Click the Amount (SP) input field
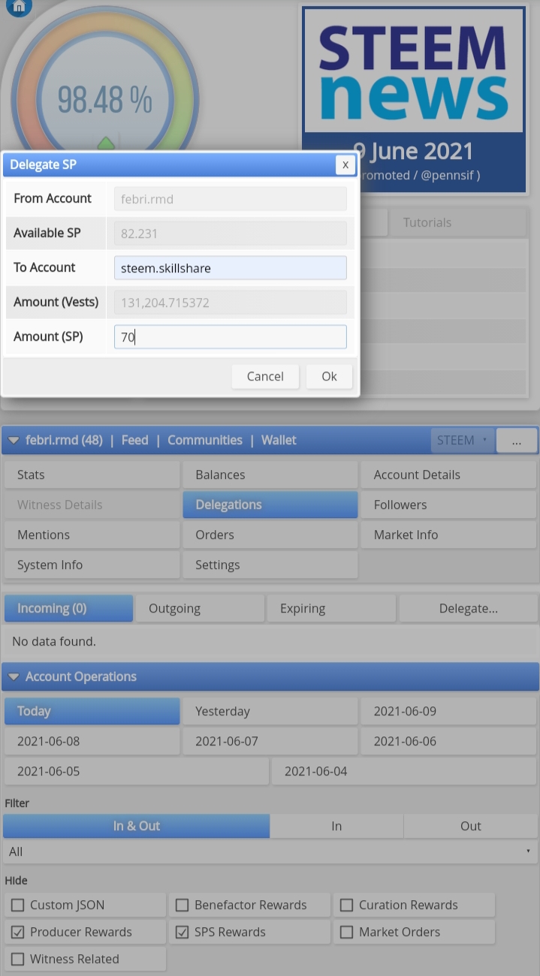 click(x=231, y=337)
